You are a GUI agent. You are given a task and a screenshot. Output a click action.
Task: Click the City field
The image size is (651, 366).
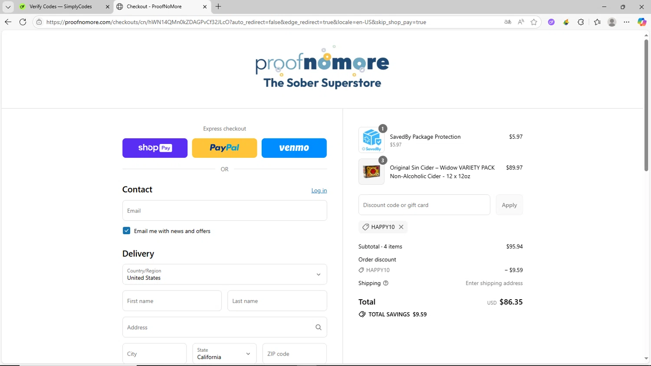tap(155, 354)
